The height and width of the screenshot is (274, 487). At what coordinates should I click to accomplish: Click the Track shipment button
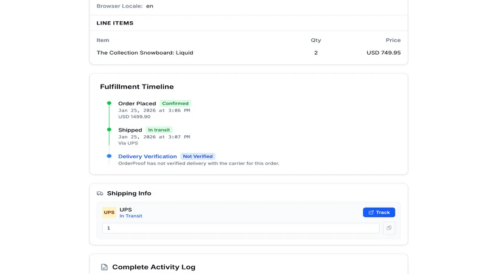(x=379, y=213)
